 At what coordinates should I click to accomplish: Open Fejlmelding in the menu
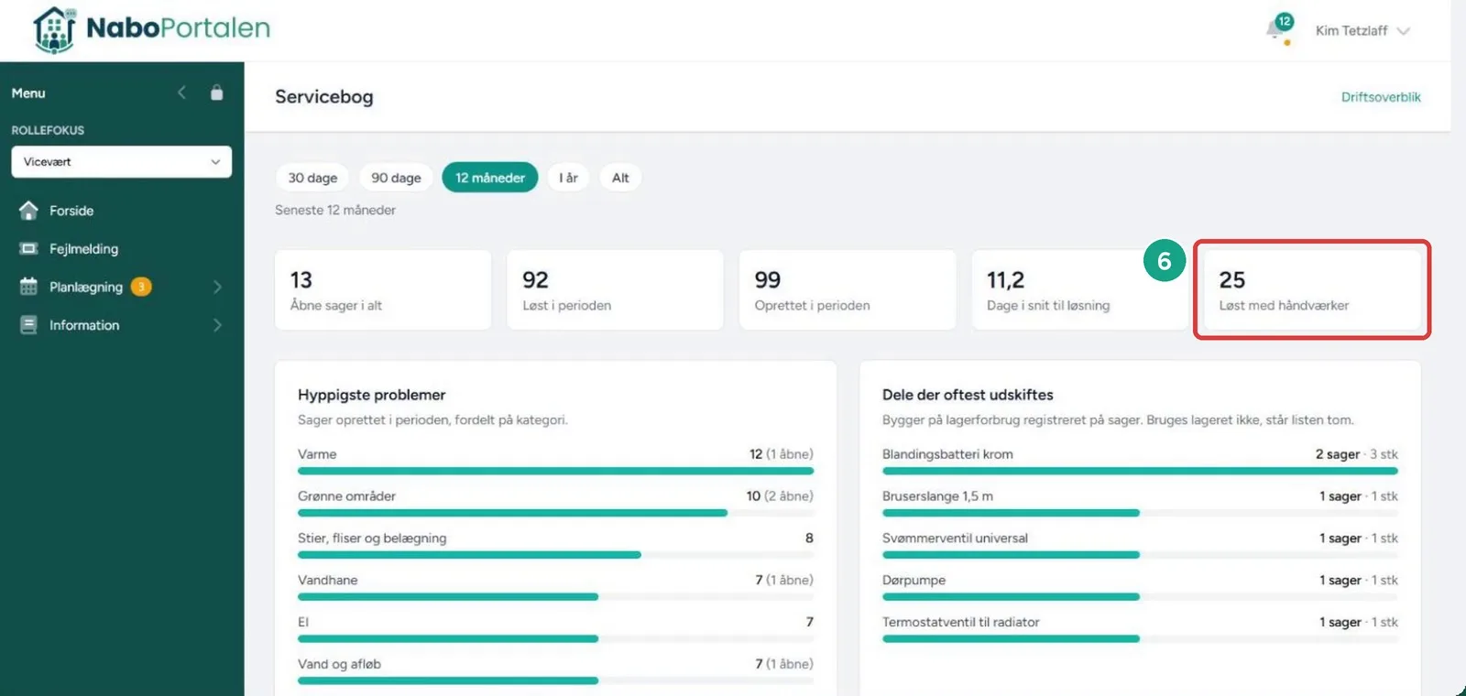(83, 249)
